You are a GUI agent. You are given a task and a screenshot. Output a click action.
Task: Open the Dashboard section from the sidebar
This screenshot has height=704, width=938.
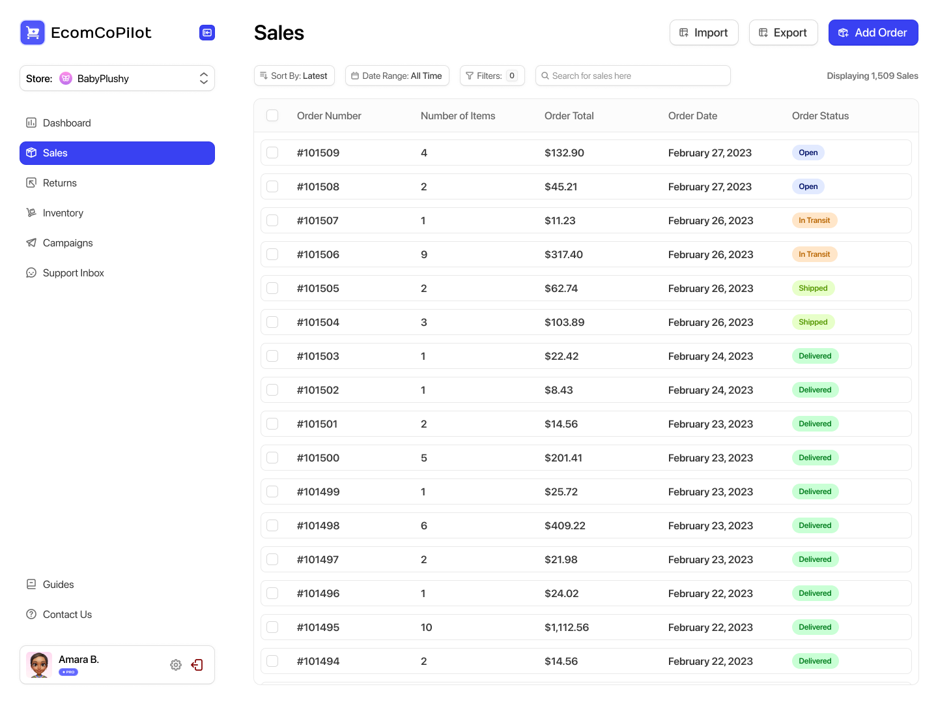pos(67,123)
